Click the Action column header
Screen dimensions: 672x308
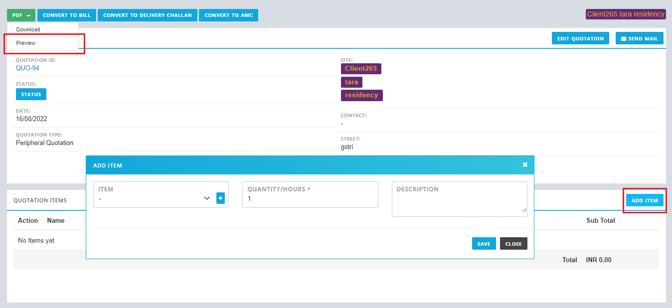(x=28, y=220)
